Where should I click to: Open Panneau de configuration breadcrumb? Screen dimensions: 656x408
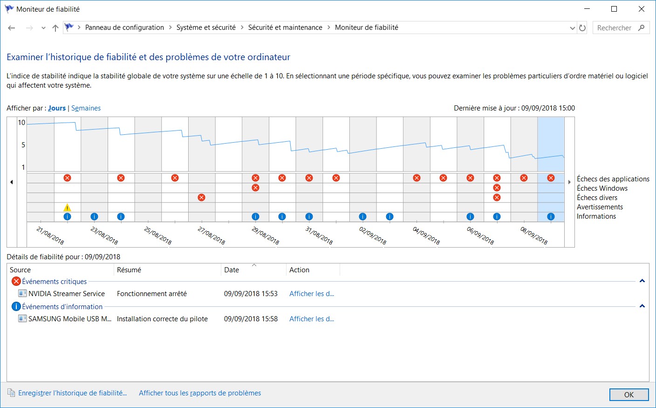point(124,28)
